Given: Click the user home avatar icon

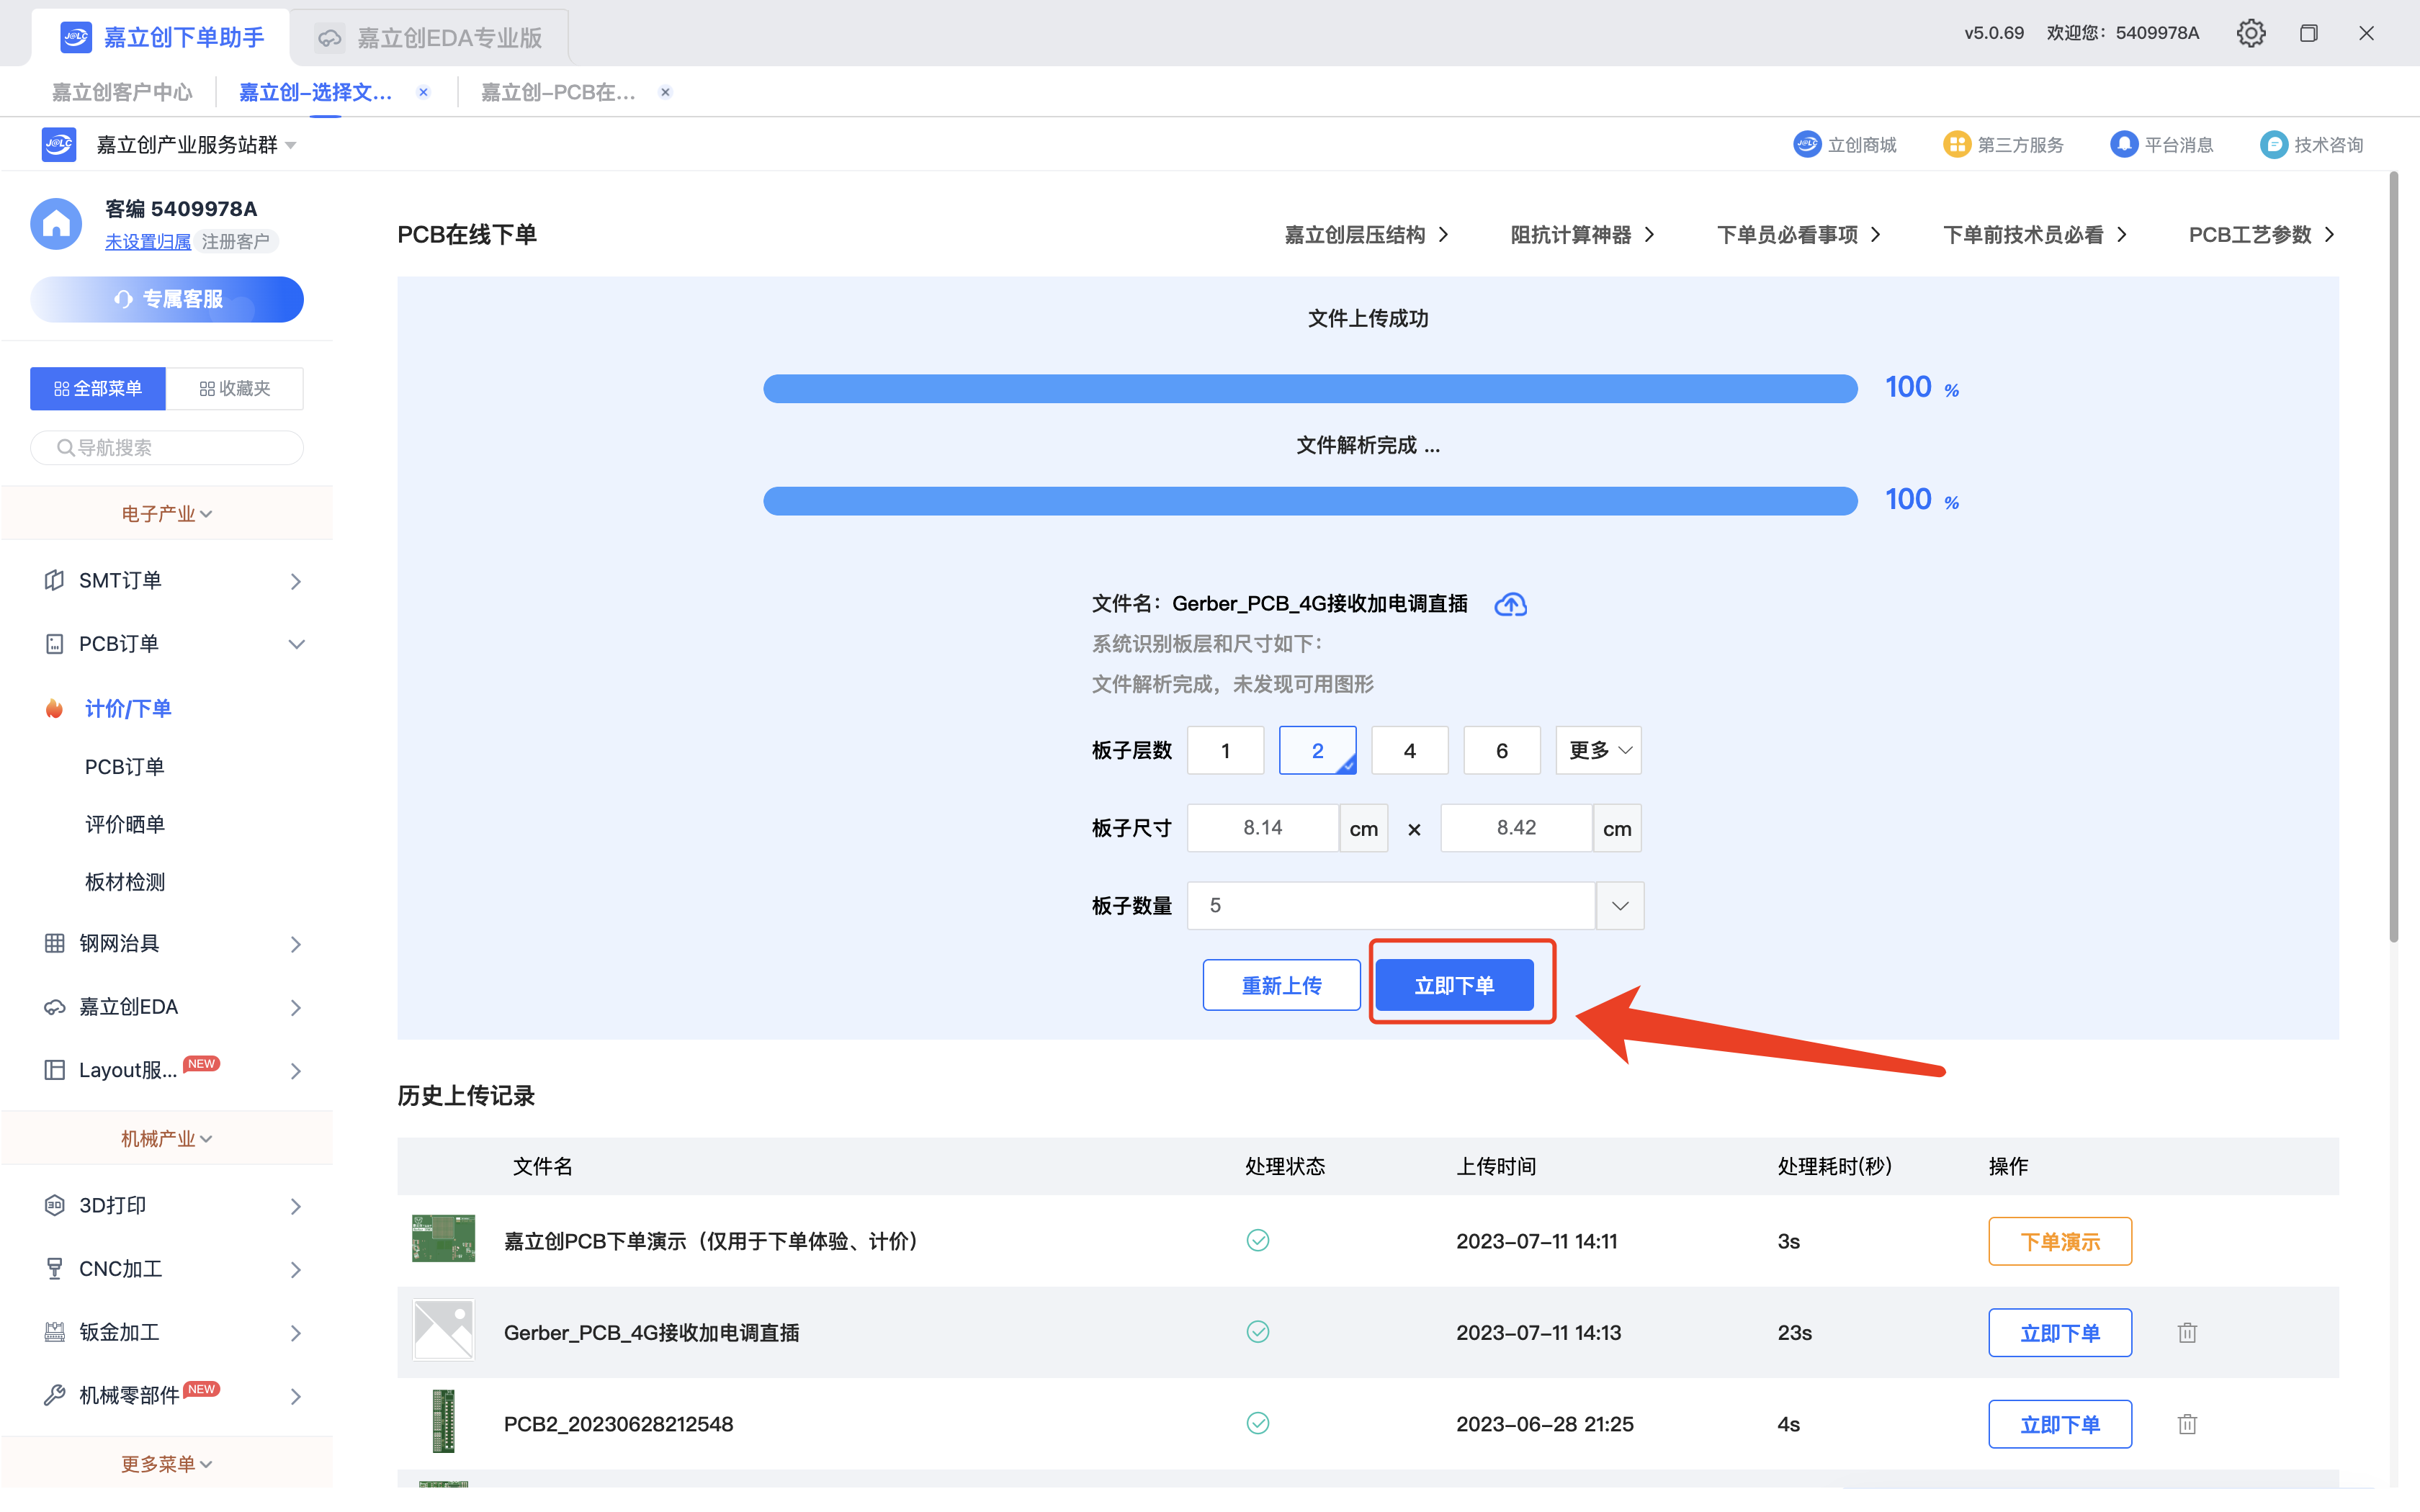Looking at the screenshot, I should (x=56, y=224).
